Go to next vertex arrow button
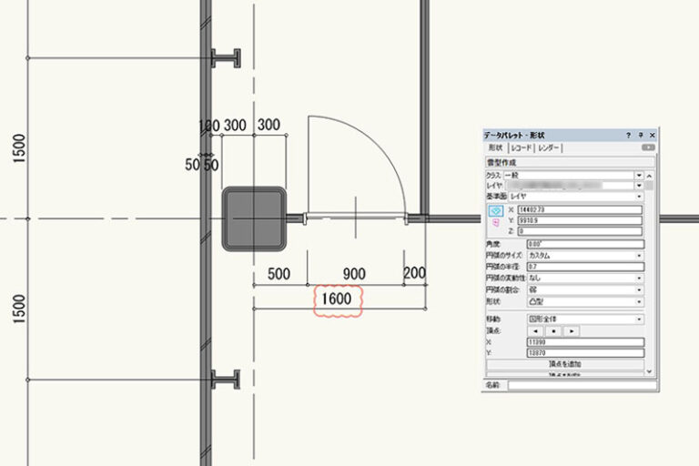Image resolution: width=699 pixels, height=466 pixels. [570, 331]
